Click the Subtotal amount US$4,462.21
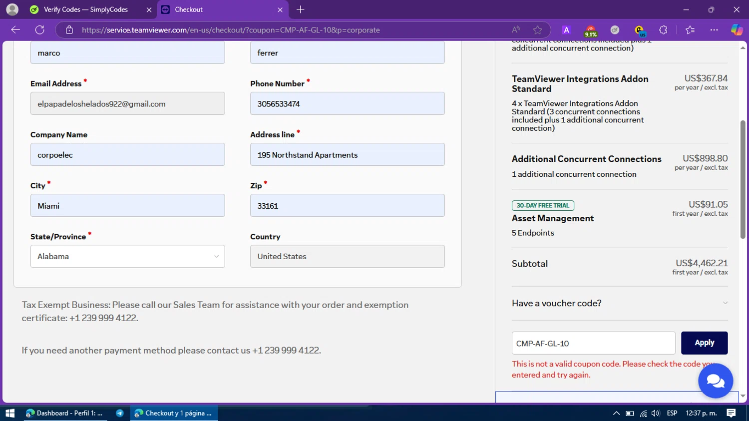749x421 pixels. 702,263
